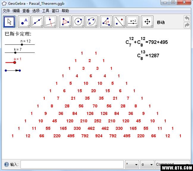
Task: Select the Ellipse conic tool
Action: [x=91, y=21]
